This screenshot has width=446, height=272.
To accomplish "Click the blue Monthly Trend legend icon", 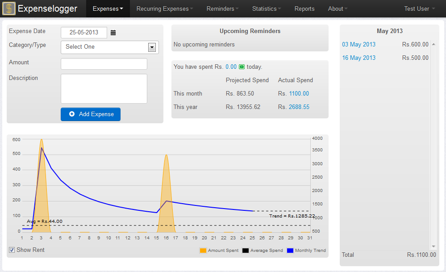I will (290, 251).
